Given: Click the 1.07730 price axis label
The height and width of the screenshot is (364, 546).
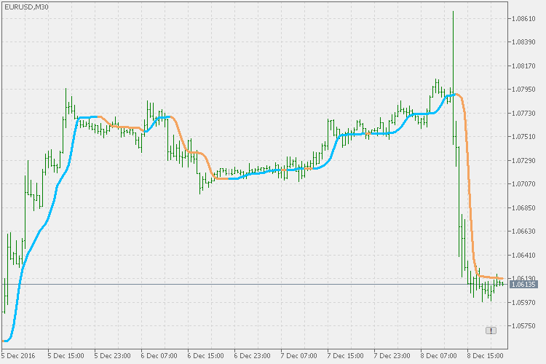Looking at the screenshot, I should pyautogui.click(x=523, y=114).
